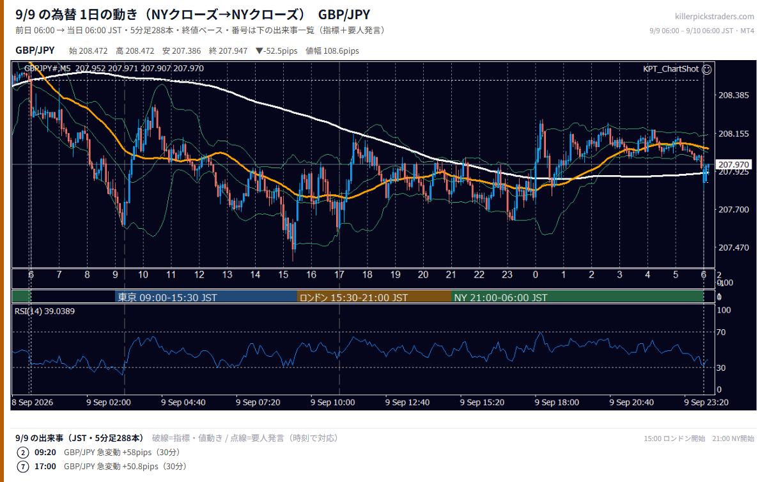Select the Tokyo 09:00-15:30 JST session bar
Image resolution: width=767 pixels, height=482 pixels.
(x=206, y=297)
